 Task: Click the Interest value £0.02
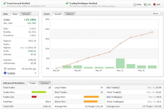pos(33,54)
